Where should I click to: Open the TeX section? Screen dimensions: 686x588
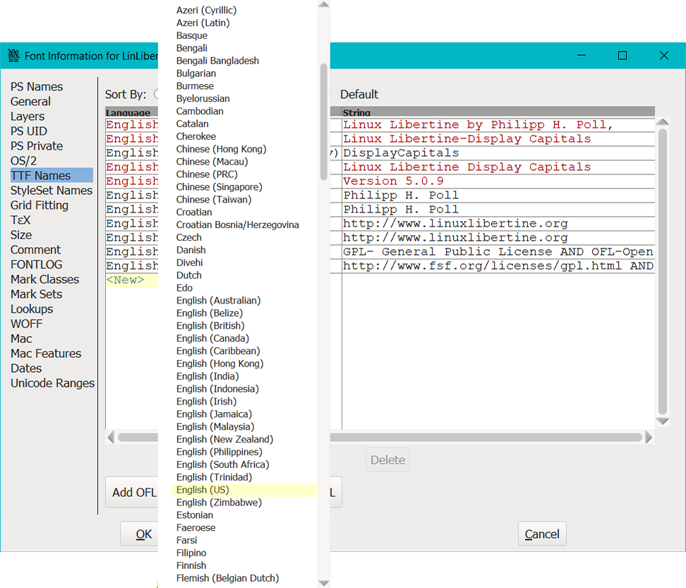[20, 220]
